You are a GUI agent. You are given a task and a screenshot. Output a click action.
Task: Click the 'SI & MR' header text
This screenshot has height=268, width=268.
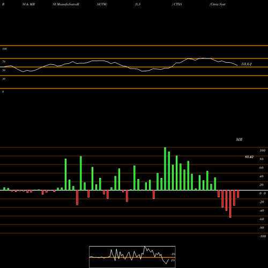[28, 4]
